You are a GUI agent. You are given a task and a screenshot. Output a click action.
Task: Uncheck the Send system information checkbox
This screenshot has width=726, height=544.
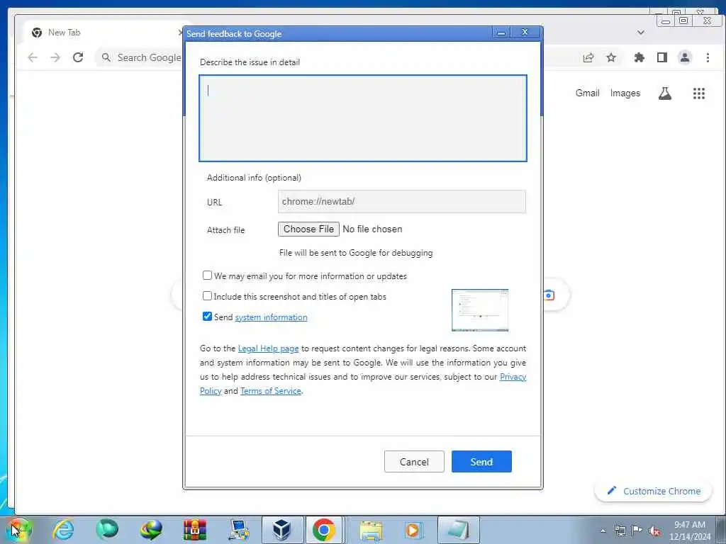coord(208,317)
